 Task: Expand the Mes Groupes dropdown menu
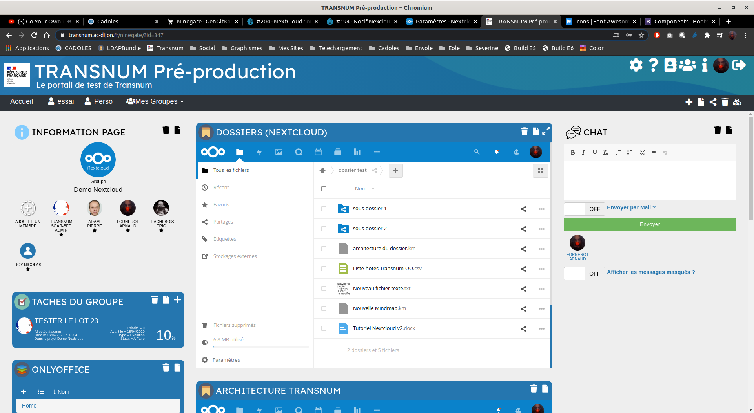155,101
